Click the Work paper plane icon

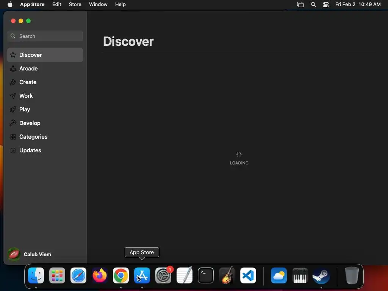coord(13,95)
